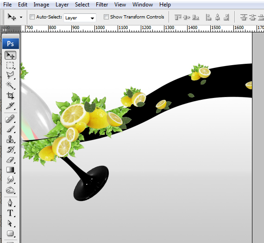This screenshot has width=264, height=243.
Task: Activate the Crop tool
Action: (10, 96)
